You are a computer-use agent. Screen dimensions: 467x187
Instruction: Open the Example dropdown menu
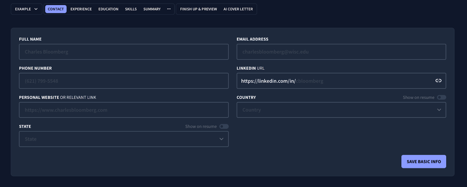(26, 9)
